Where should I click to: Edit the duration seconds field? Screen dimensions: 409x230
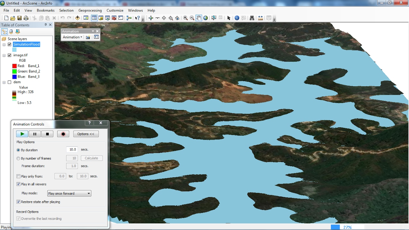coord(72,149)
